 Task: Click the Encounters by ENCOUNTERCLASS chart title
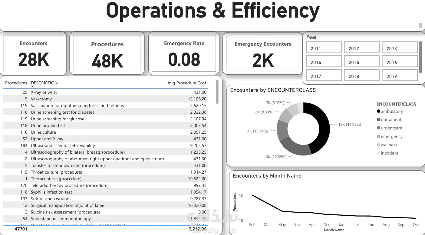273,90
